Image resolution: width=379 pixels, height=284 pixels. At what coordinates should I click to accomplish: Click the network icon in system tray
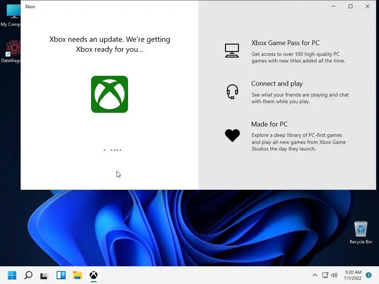pos(325,275)
